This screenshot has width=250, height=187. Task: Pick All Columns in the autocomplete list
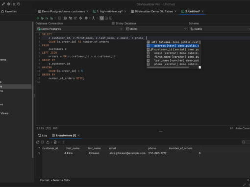pyautogui.click(x=173, y=42)
